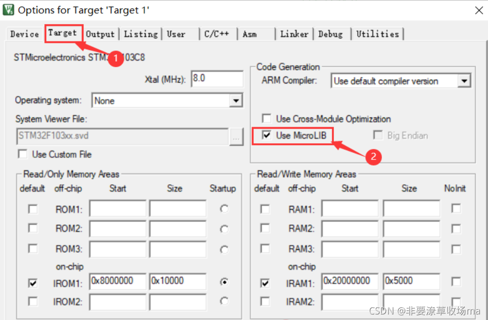Check the IRAM2 default checkbox
The height and width of the screenshot is (320, 488).
click(x=265, y=301)
